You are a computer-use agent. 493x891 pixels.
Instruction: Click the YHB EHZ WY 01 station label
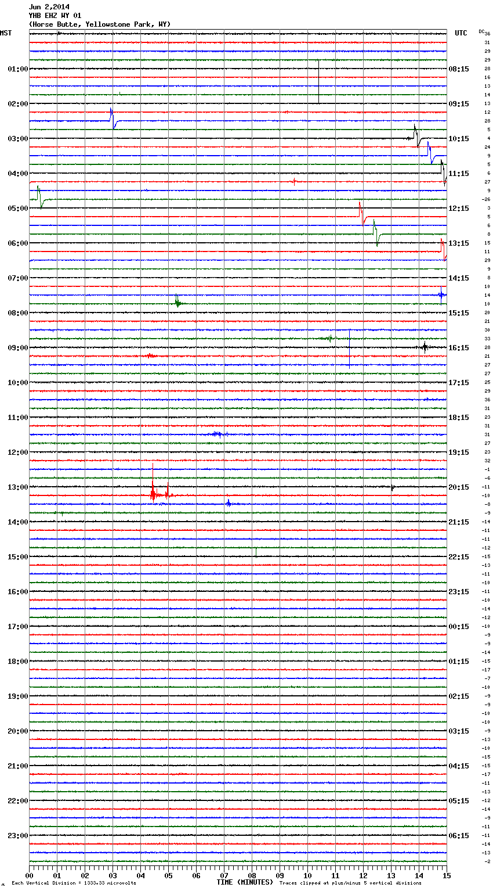[x=55, y=16]
